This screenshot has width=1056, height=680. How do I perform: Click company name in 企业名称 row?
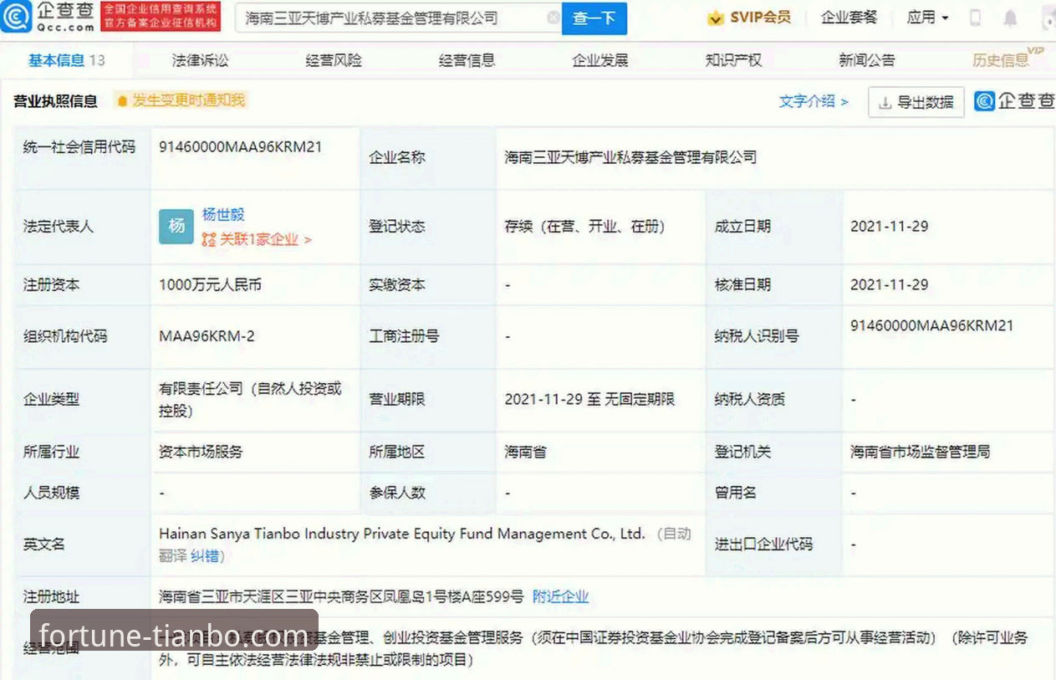tap(630, 157)
